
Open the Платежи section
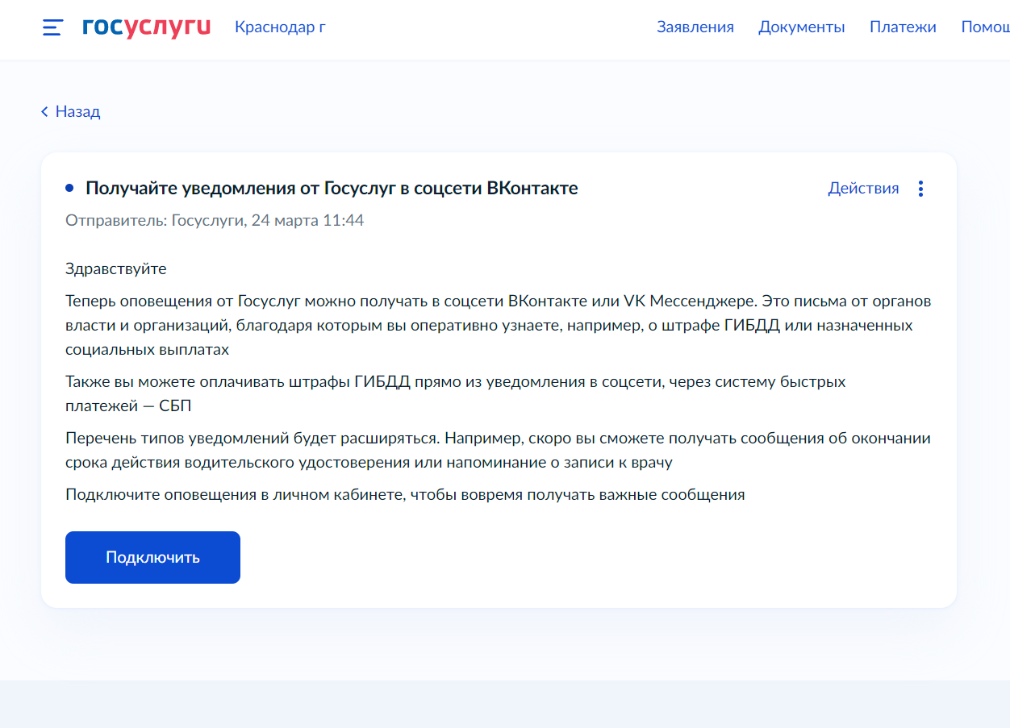pos(903,27)
